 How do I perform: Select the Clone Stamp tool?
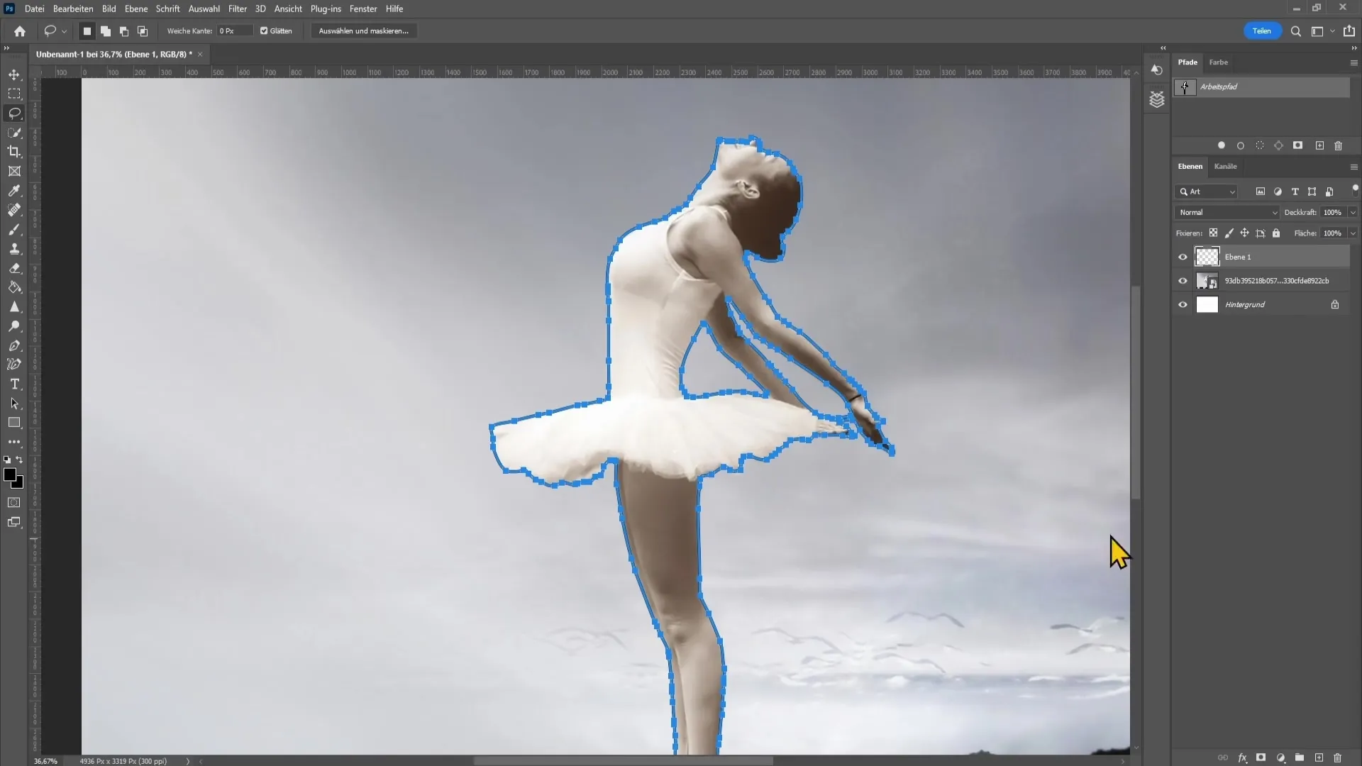tap(14, 249)
